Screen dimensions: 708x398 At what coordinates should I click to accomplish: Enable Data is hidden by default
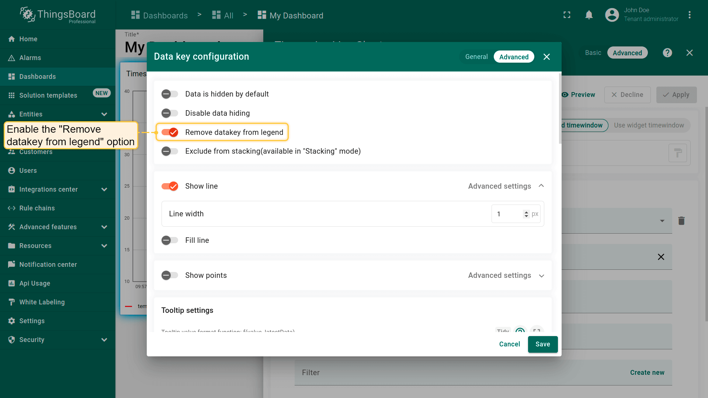pyautogui.click(x=170, y=94)
